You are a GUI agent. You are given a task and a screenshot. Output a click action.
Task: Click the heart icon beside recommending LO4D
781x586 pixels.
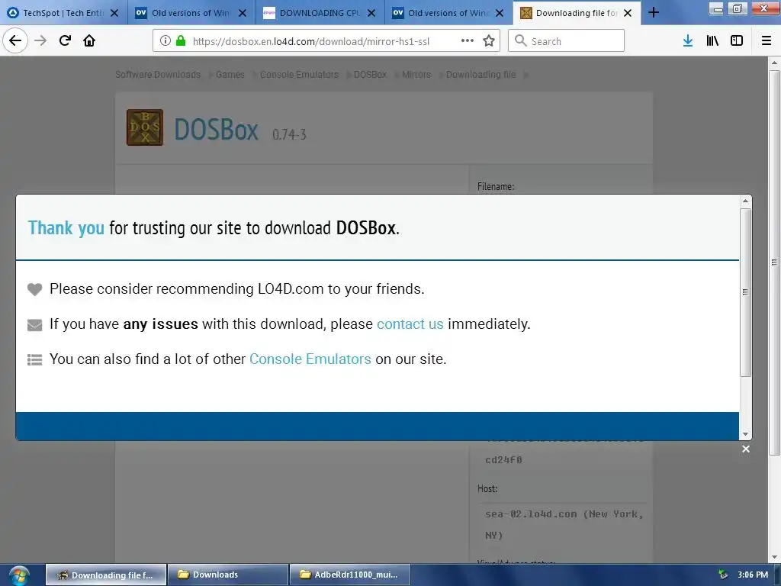(34, 289)
